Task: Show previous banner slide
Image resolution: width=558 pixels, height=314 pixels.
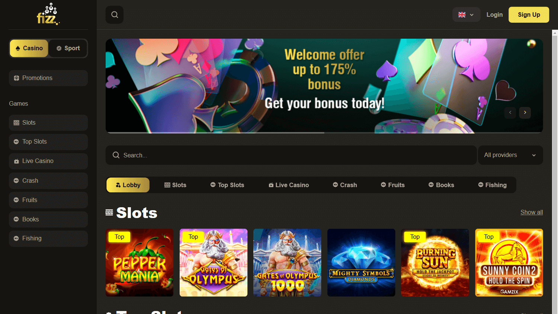Action: (x=510, y=112)
